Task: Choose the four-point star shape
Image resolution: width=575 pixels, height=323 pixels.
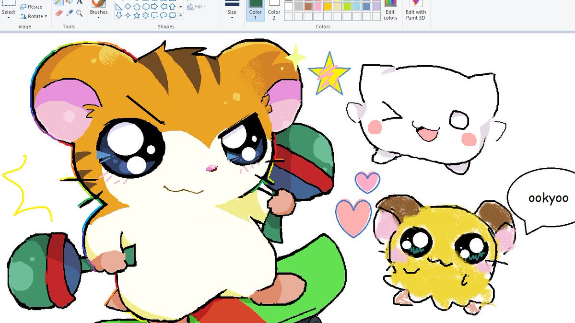Action: [128, 15]
